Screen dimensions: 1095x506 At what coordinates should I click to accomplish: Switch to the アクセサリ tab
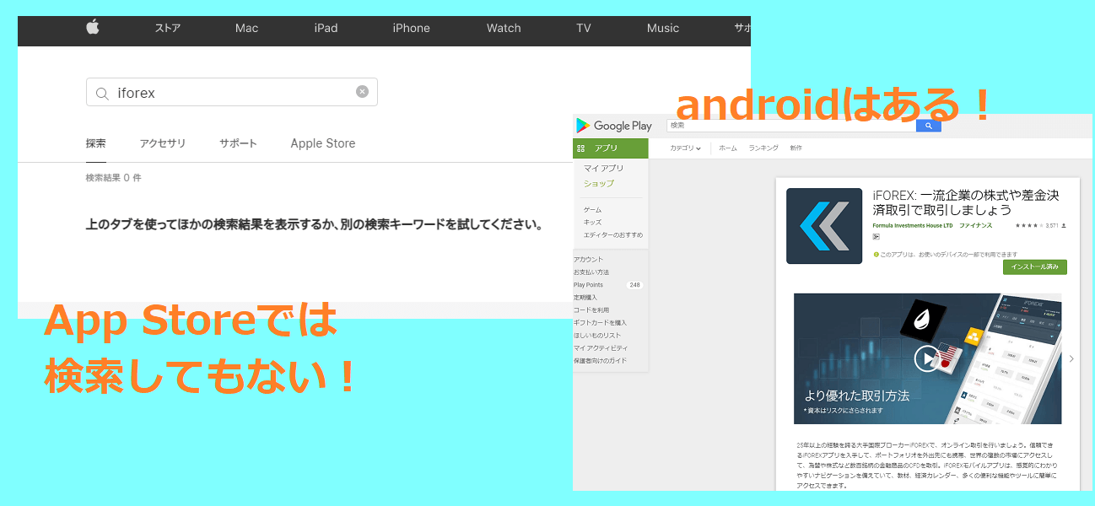tap(163, 143)
